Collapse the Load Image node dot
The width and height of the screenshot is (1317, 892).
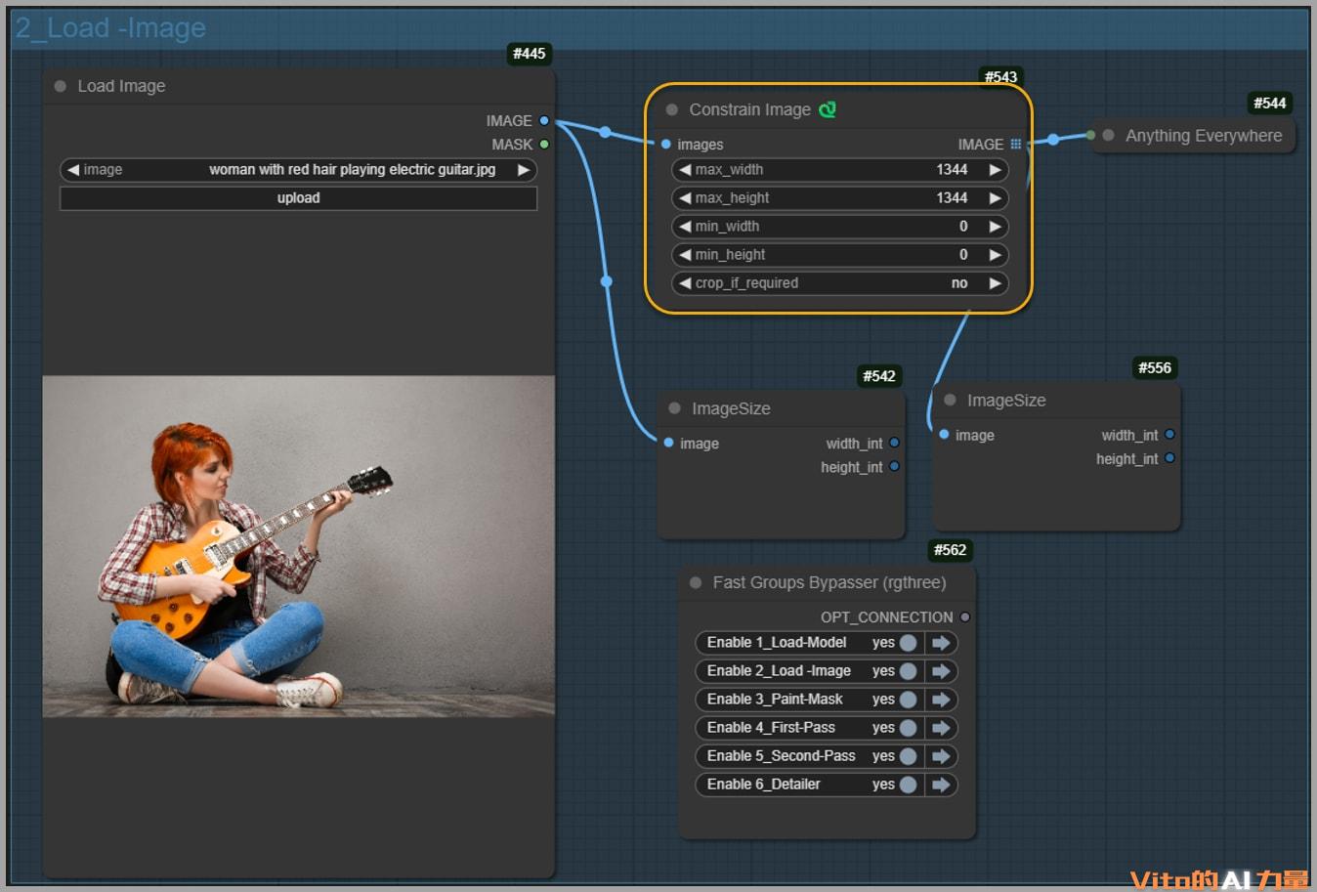point(61,86)
